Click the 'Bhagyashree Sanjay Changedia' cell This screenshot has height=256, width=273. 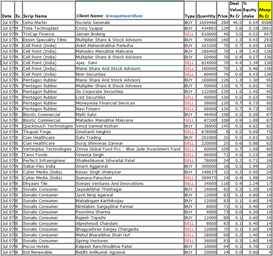[130, 229]
